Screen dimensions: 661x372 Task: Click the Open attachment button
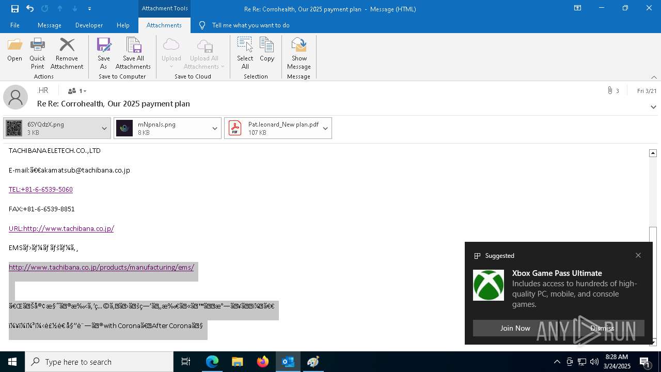tap(14, 50)
